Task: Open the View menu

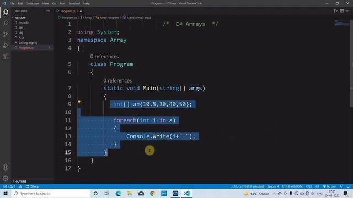Action: 45,4
